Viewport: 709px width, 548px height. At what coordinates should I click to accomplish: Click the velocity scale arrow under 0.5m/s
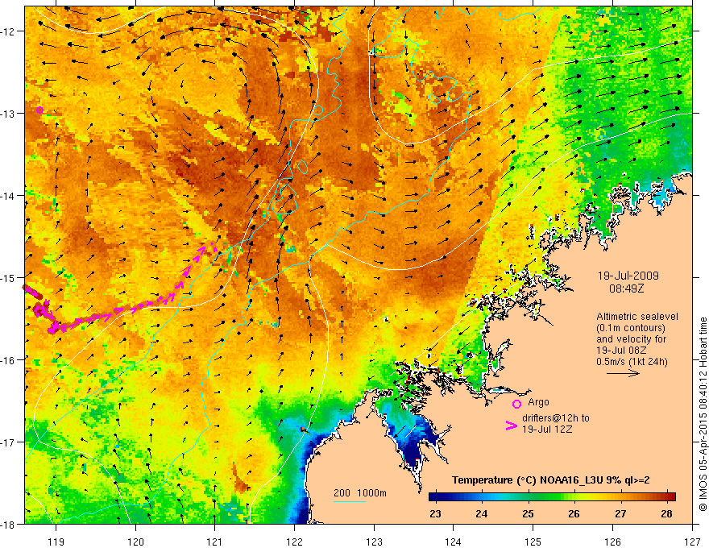pos(623,373)
